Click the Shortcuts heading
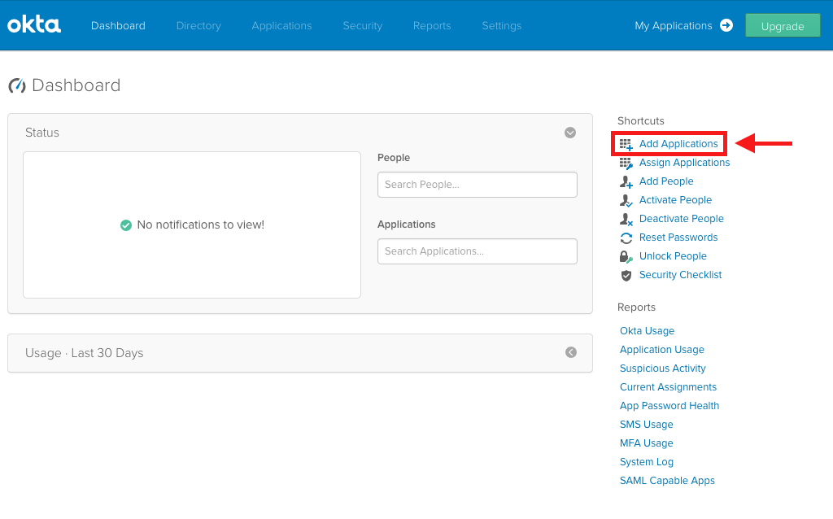Viewport: 833px width, 519px height. pos(641,121)
